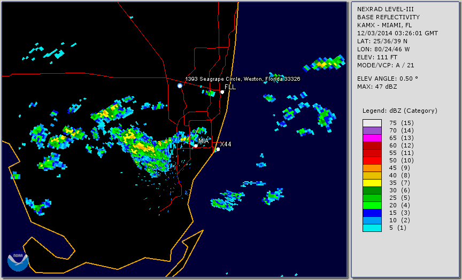
Task: Click the 1393 Seagrape Circle address label
Action: (242, 79)
